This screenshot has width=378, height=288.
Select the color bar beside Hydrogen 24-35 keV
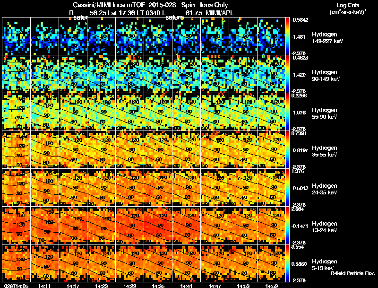[287, 188]
